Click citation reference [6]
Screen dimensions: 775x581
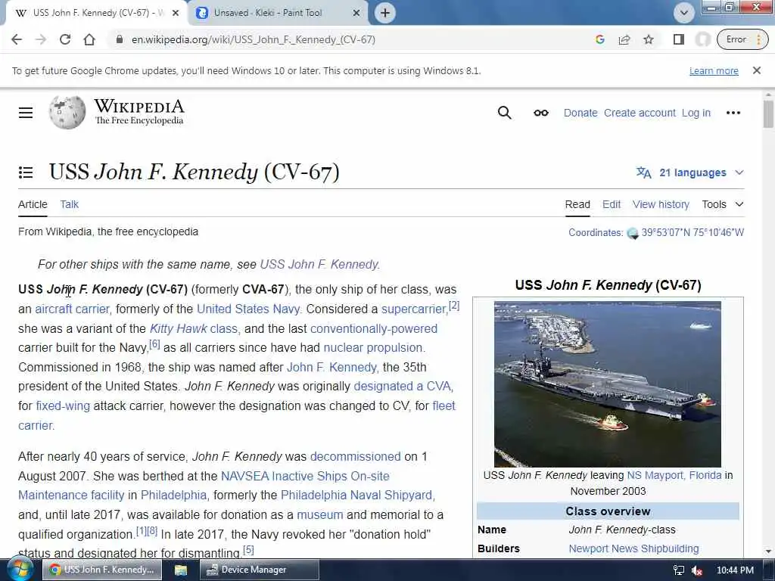(x=154, y=344)
